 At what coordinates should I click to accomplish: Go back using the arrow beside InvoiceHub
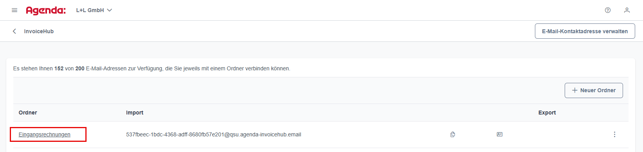tap(14, 31)
